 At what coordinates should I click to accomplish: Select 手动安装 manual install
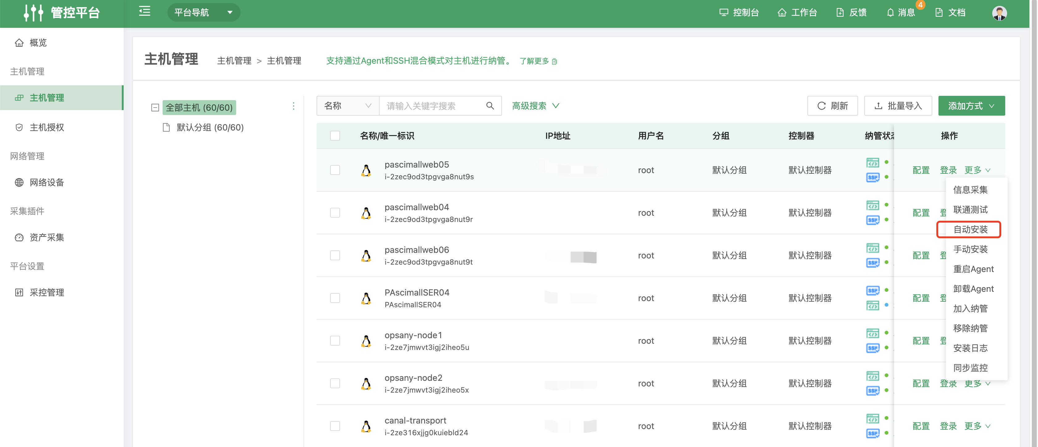pyautogui.click(x=970, y=249)
